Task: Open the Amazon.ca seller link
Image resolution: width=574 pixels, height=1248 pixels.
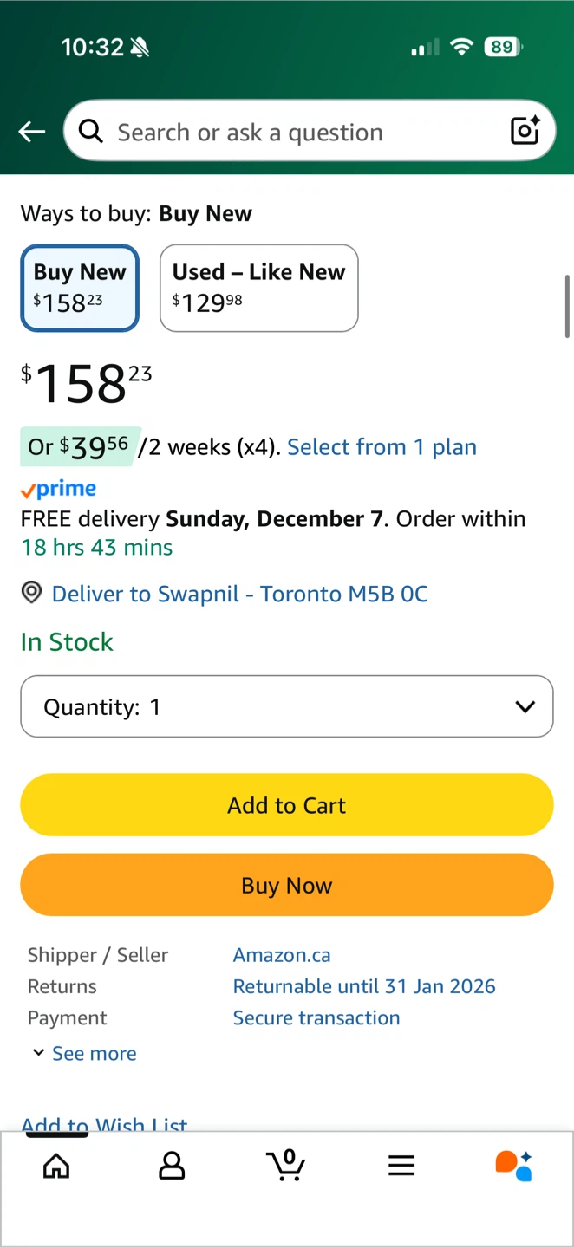Action: pos(282,955)
